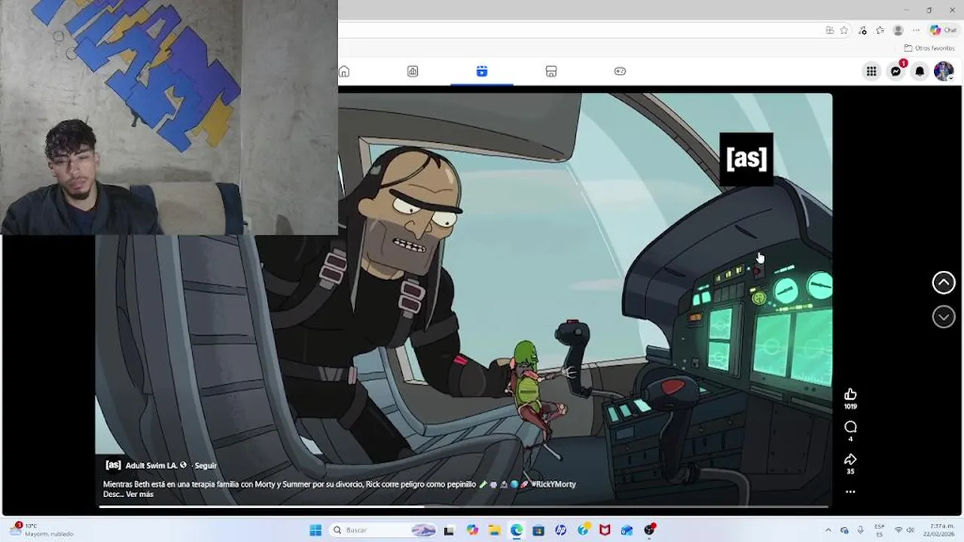Go to previous reel with up chevron
The image size is (964, 542).
944,282
